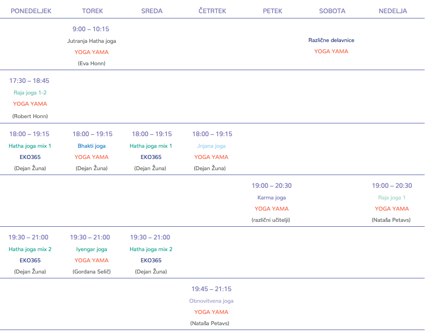Select the PONEDELJEK column header
This screenshot has width=425, height=334.
coord(31,11)
